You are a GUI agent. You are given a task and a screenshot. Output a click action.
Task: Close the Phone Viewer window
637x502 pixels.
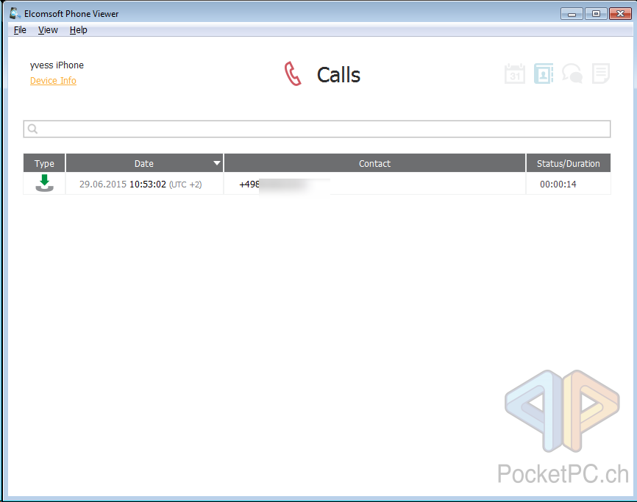point(620,13)
